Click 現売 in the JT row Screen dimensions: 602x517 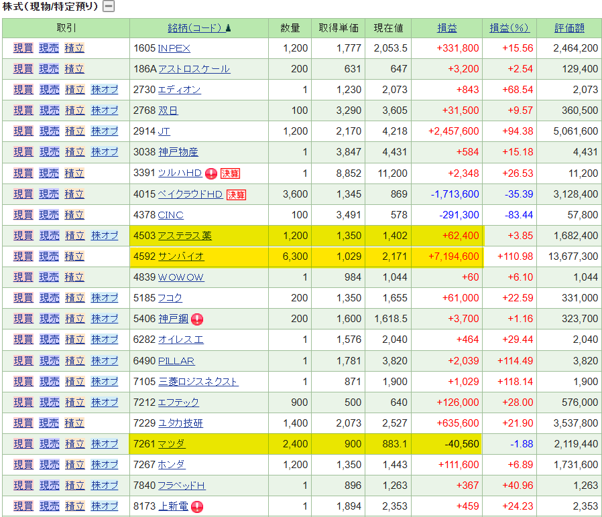(x=50, y=131)
